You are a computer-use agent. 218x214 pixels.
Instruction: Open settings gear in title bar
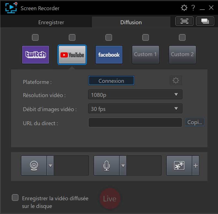[x=184, y=8]
